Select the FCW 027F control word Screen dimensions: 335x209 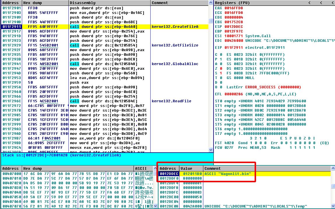229,148
